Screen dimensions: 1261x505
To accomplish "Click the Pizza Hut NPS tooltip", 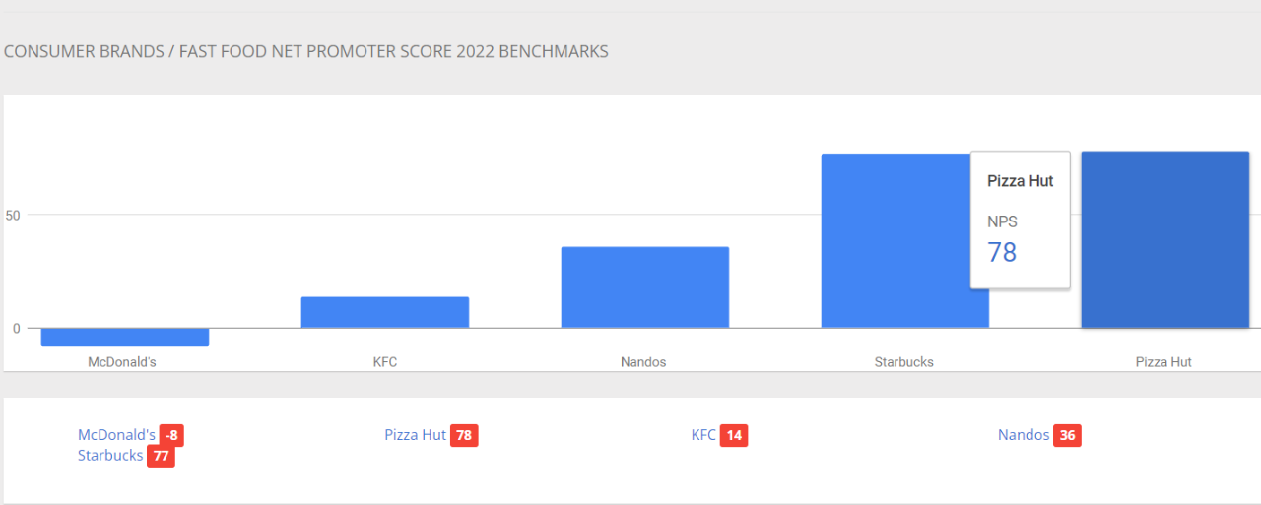I will pyautogui.click(x=1021, y=220).
